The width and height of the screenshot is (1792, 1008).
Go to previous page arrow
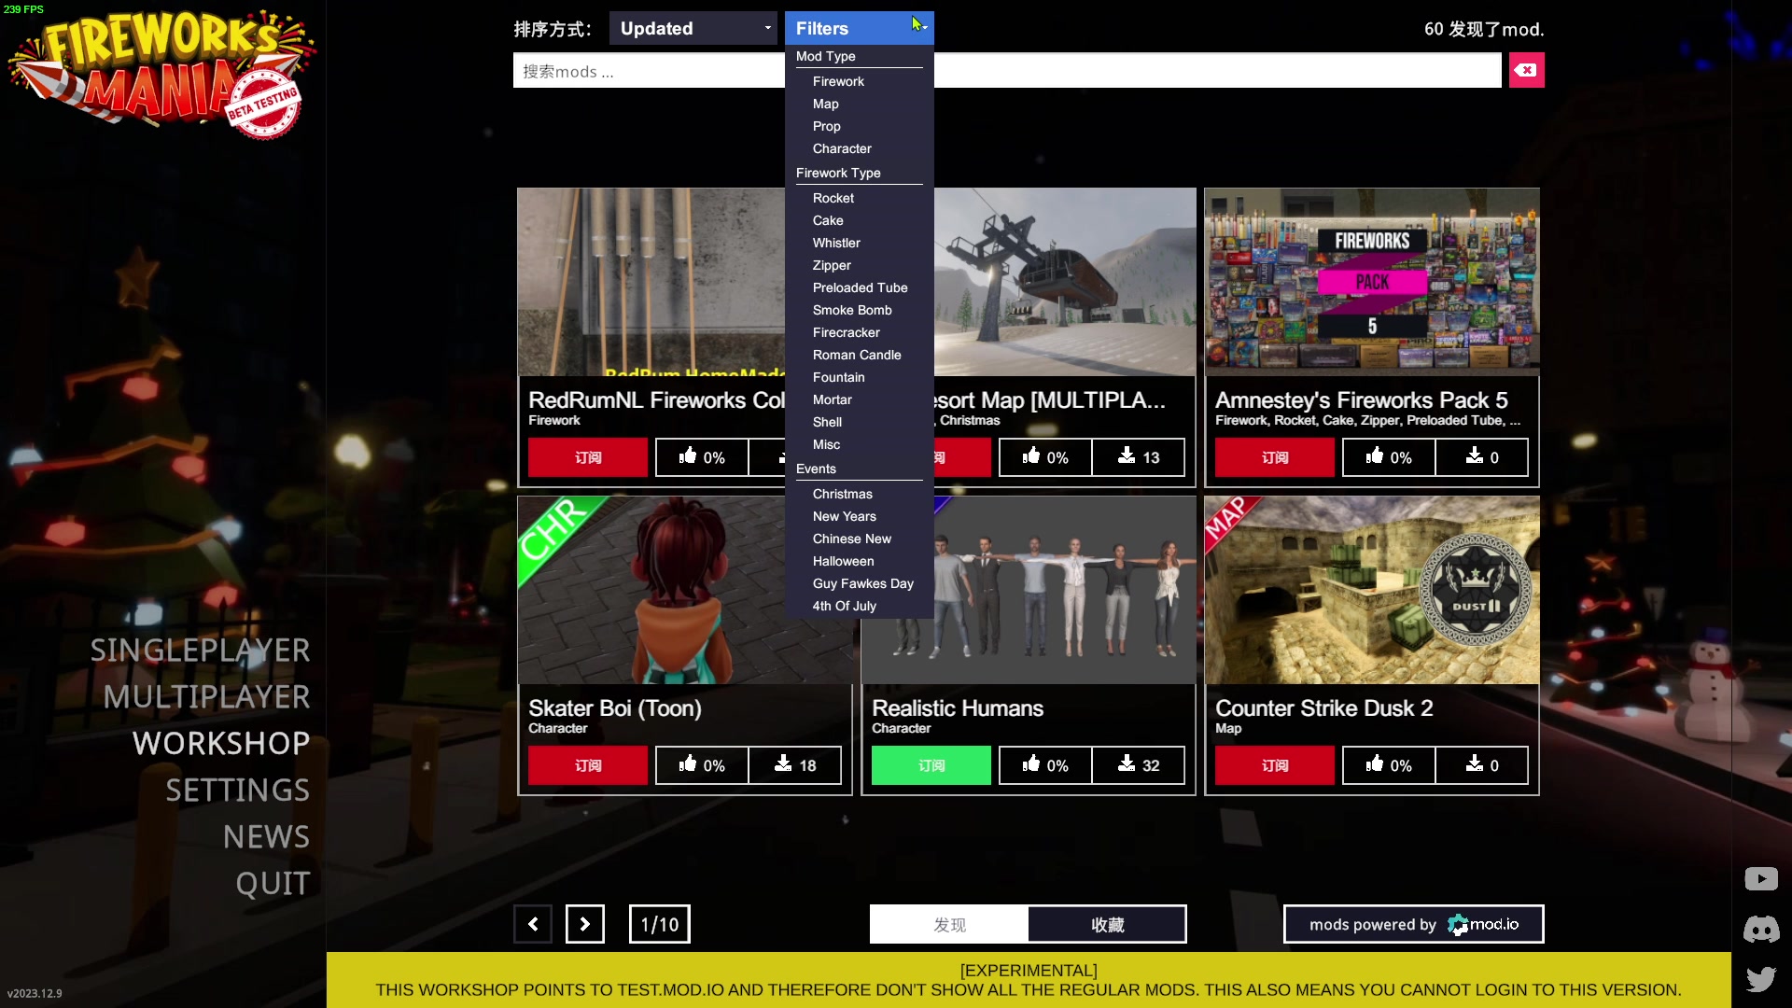point(533,924)
